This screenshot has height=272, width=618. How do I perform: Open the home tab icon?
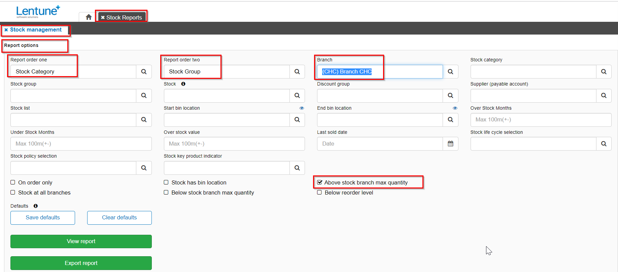point(89,17)
